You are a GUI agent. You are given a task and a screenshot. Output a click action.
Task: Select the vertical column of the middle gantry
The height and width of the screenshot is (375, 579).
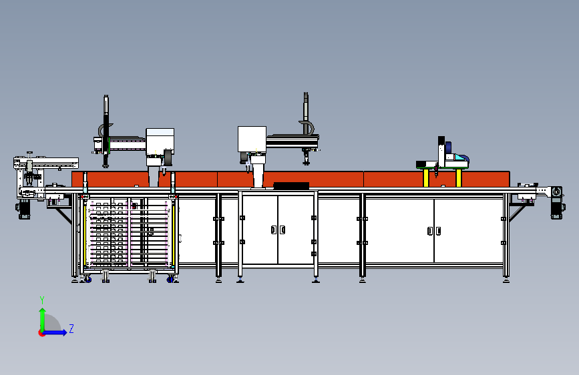pos(306,127)
